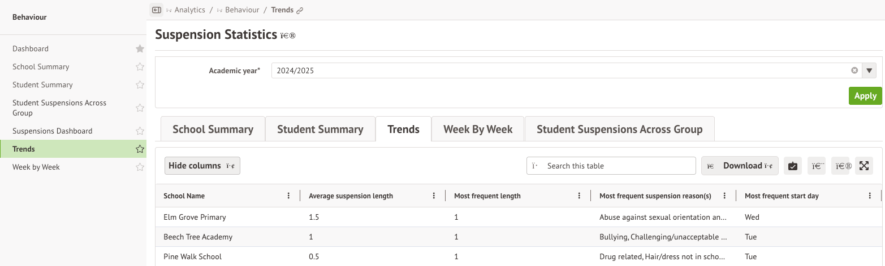885x266 pixels.
Task: Favourite the Dashboard sidebar item star
Action: [140, 49]
